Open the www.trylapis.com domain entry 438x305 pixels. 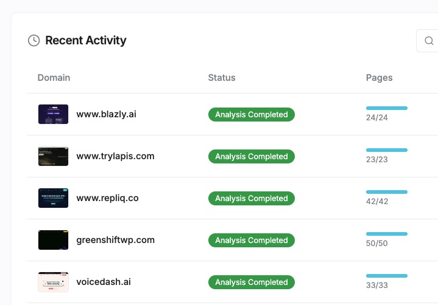point(115,156)
